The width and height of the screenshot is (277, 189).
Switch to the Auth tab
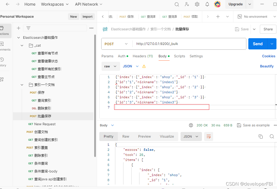[123, 56]
